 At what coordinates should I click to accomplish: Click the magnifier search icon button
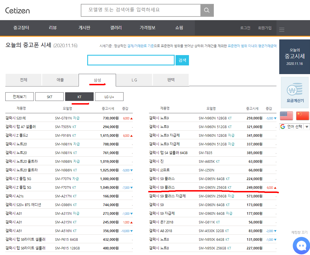(x=207, y=10)
